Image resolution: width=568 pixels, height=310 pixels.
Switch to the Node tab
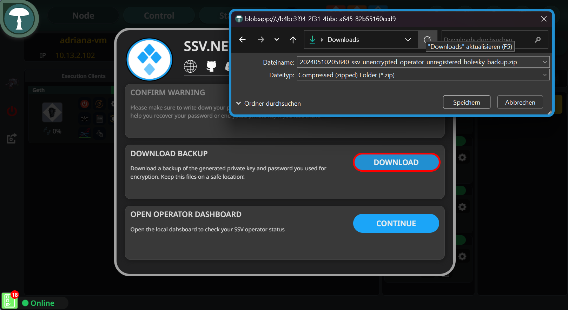[x=83, y=15]
